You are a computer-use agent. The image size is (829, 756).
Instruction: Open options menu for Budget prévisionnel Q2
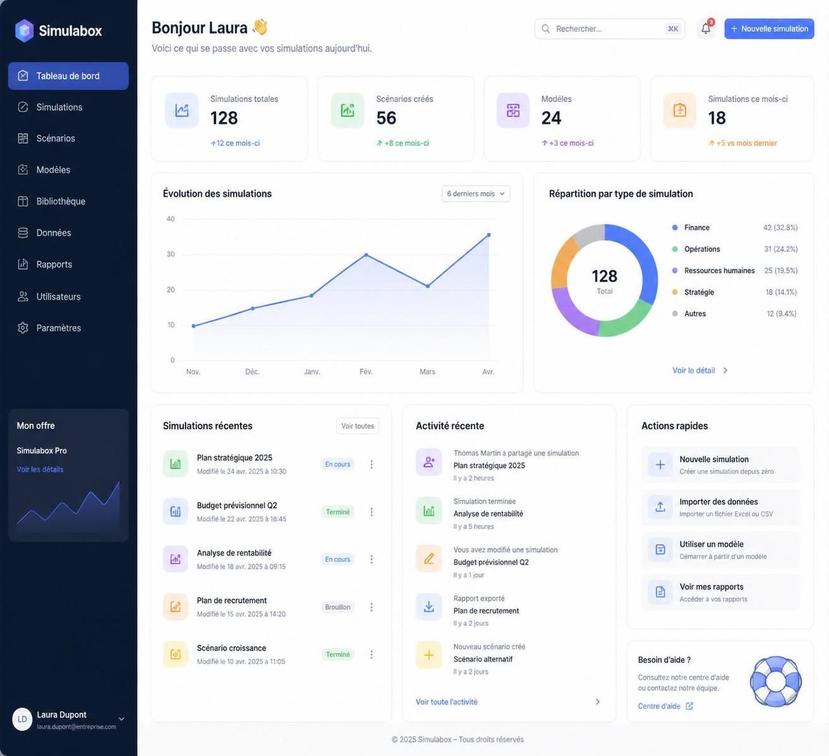coord(371,512)
